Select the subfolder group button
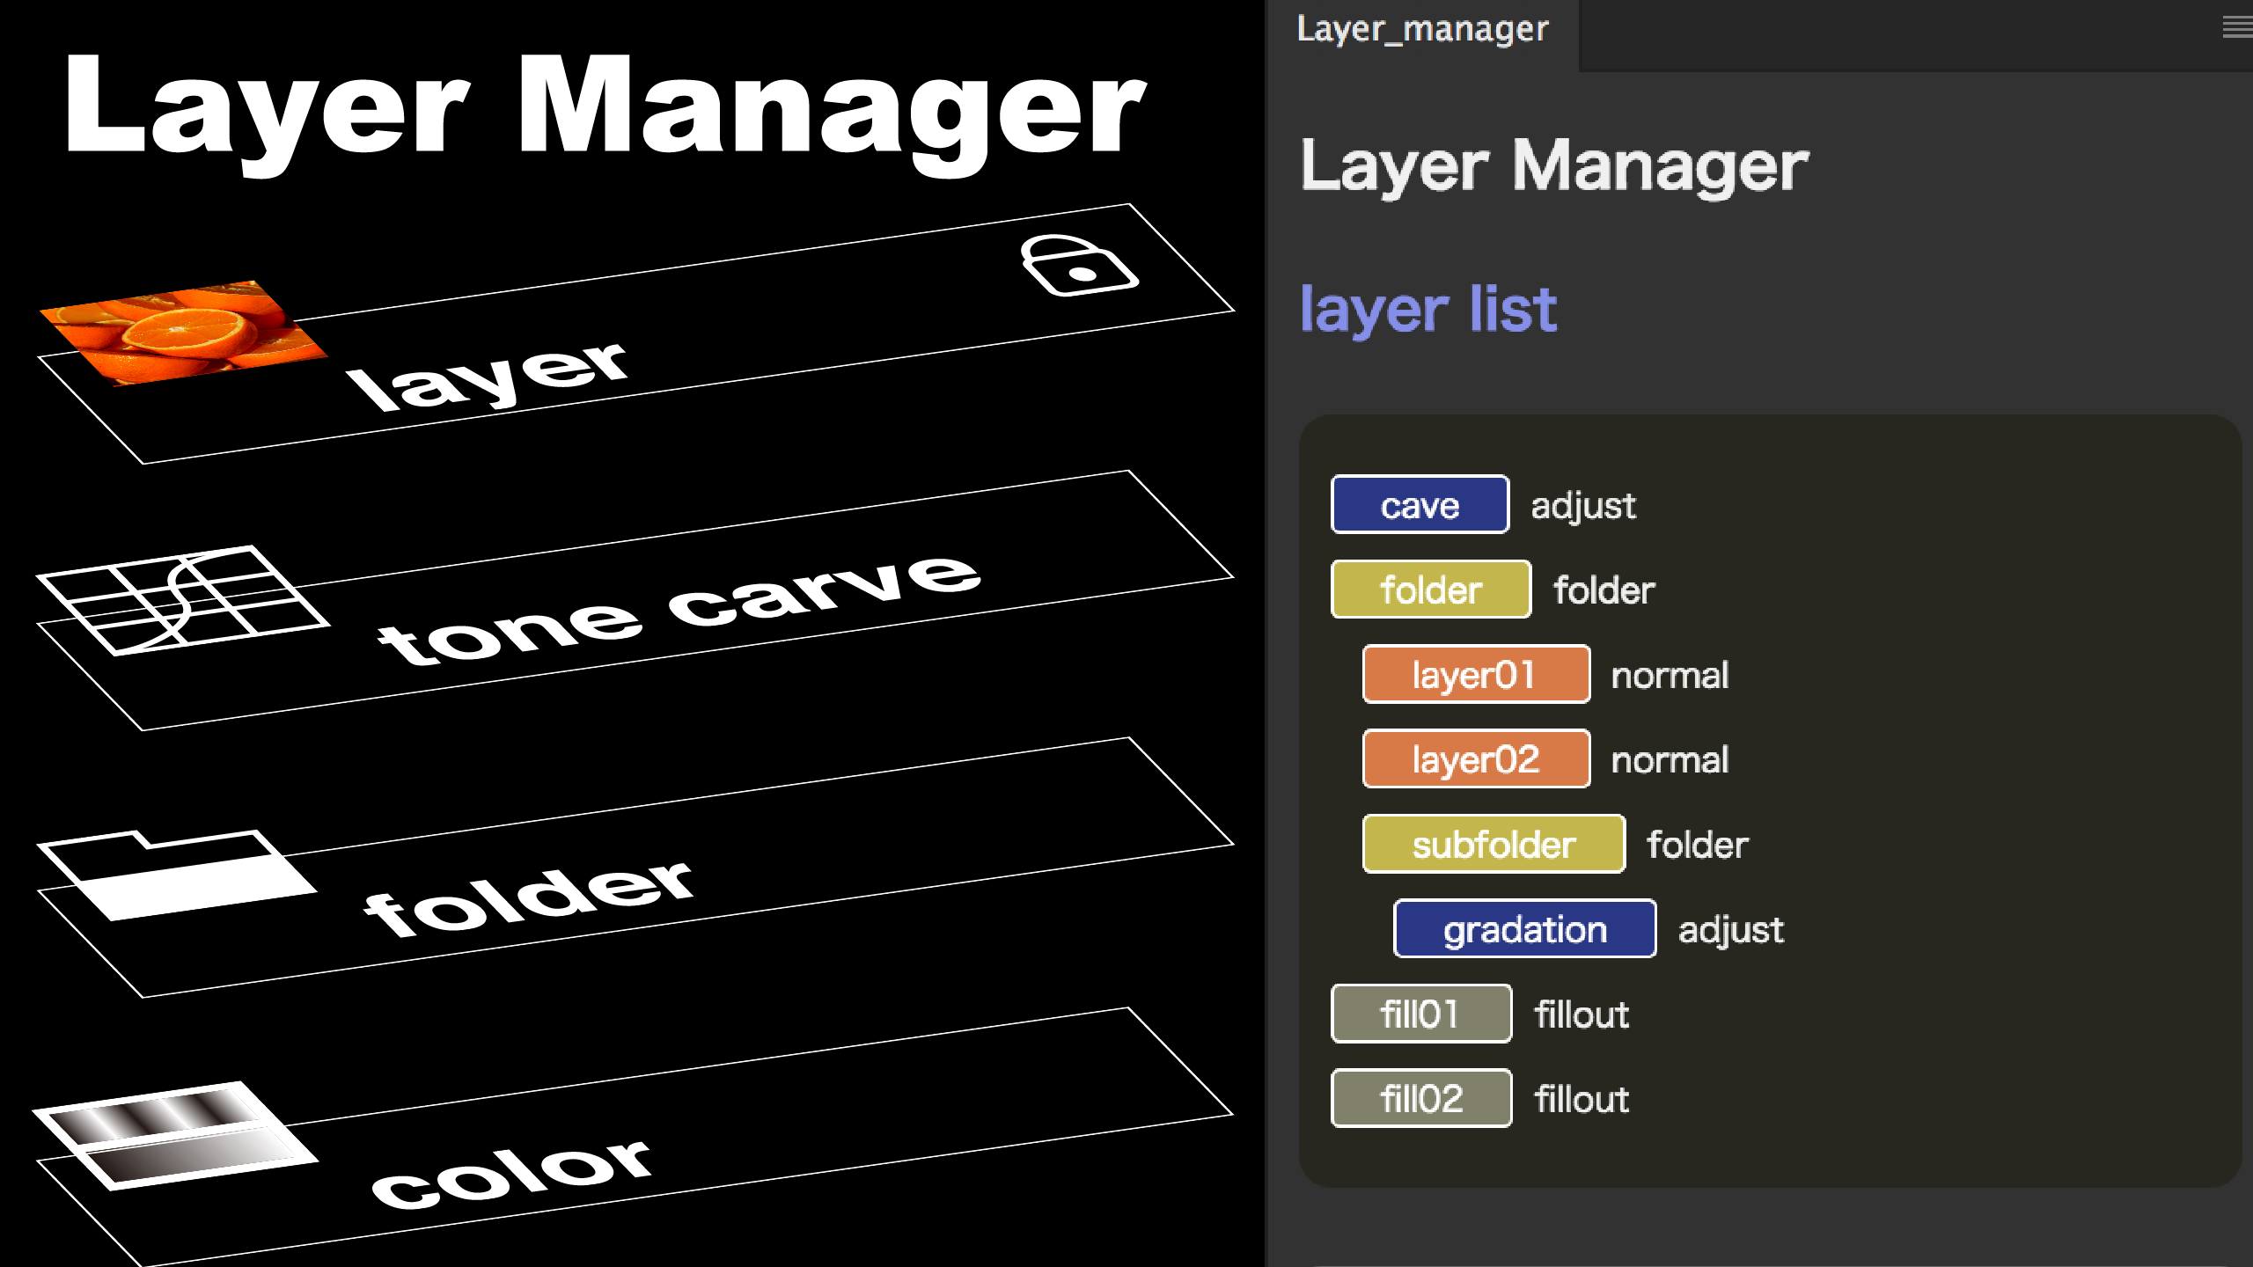The image size is (2253, 1267). tap(1493, 845)
